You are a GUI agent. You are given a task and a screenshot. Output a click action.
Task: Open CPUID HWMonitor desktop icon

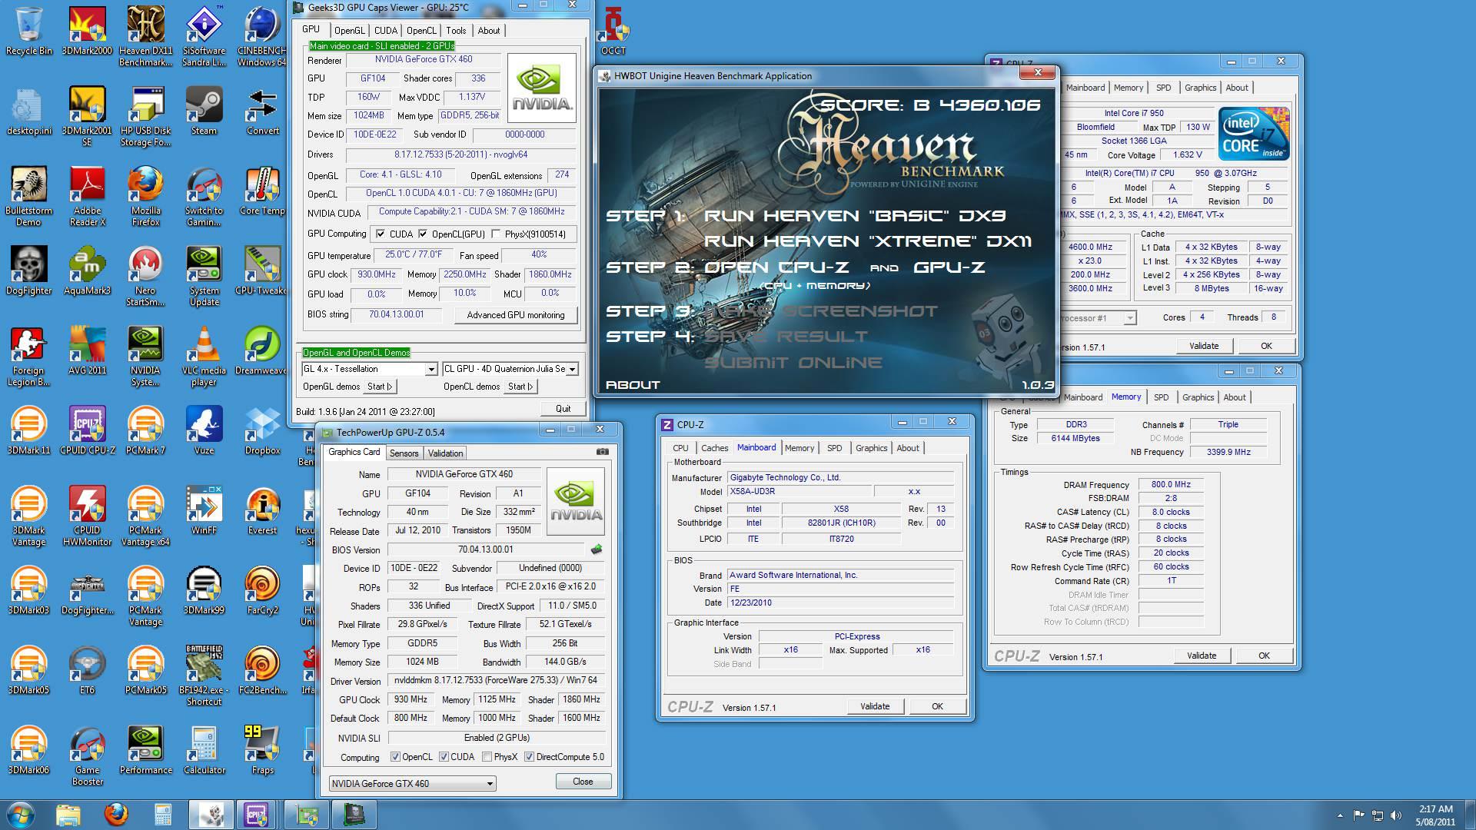click(87, 516)
